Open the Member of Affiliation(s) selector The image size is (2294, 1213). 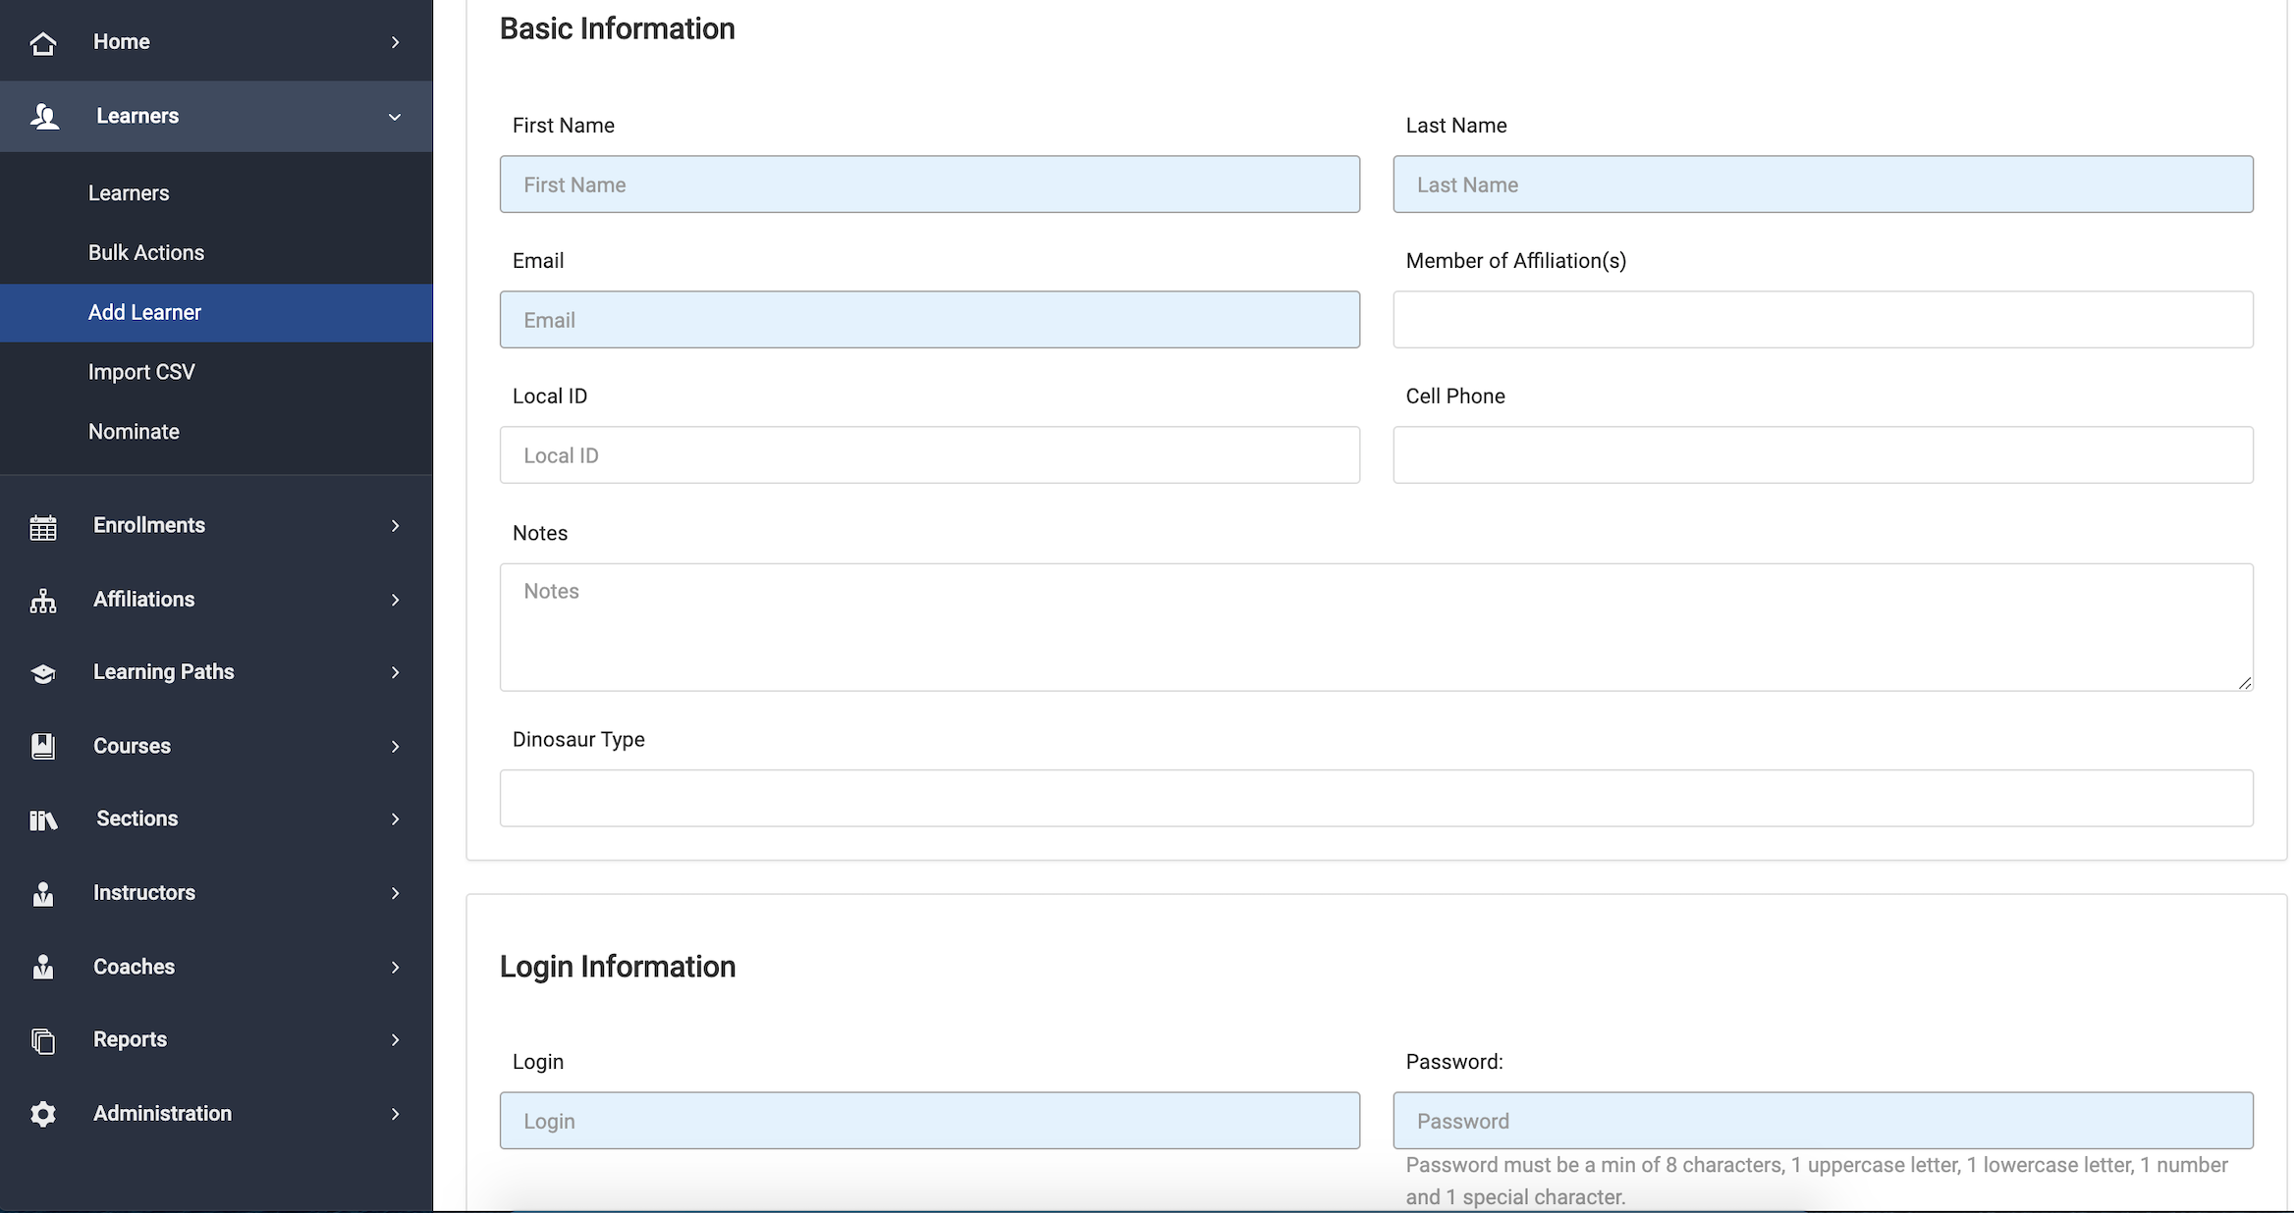coord(1822,319)
